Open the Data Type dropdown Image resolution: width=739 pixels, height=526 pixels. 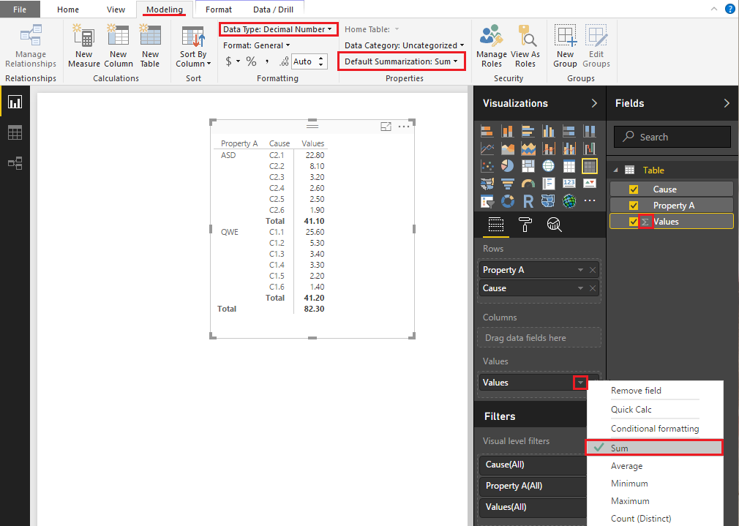pyautogui.click(x=278, y=29)
